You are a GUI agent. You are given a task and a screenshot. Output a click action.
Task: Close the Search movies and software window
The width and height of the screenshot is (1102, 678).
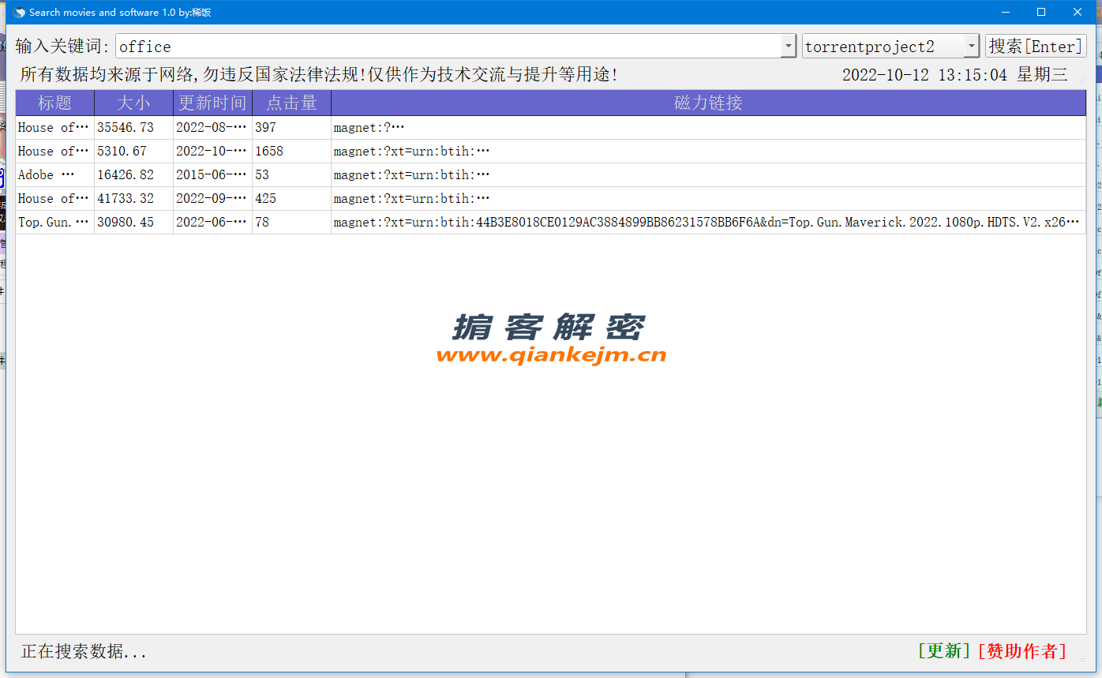1077,12
